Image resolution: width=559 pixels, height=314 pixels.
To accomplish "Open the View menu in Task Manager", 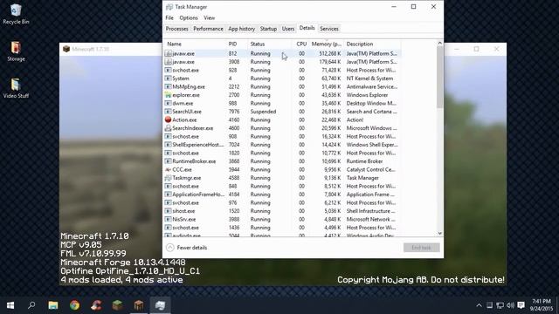I will [210, 17].
